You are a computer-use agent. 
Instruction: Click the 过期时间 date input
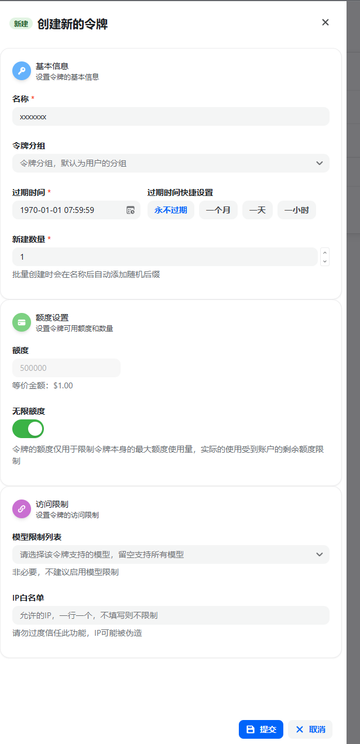pos(76,210)
